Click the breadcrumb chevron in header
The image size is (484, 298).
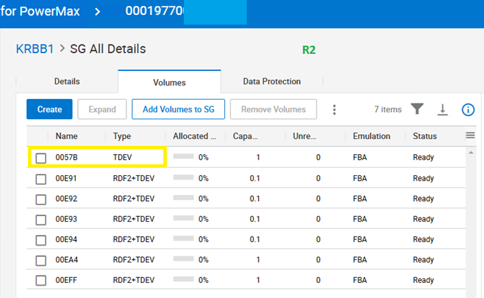[96, 12]
